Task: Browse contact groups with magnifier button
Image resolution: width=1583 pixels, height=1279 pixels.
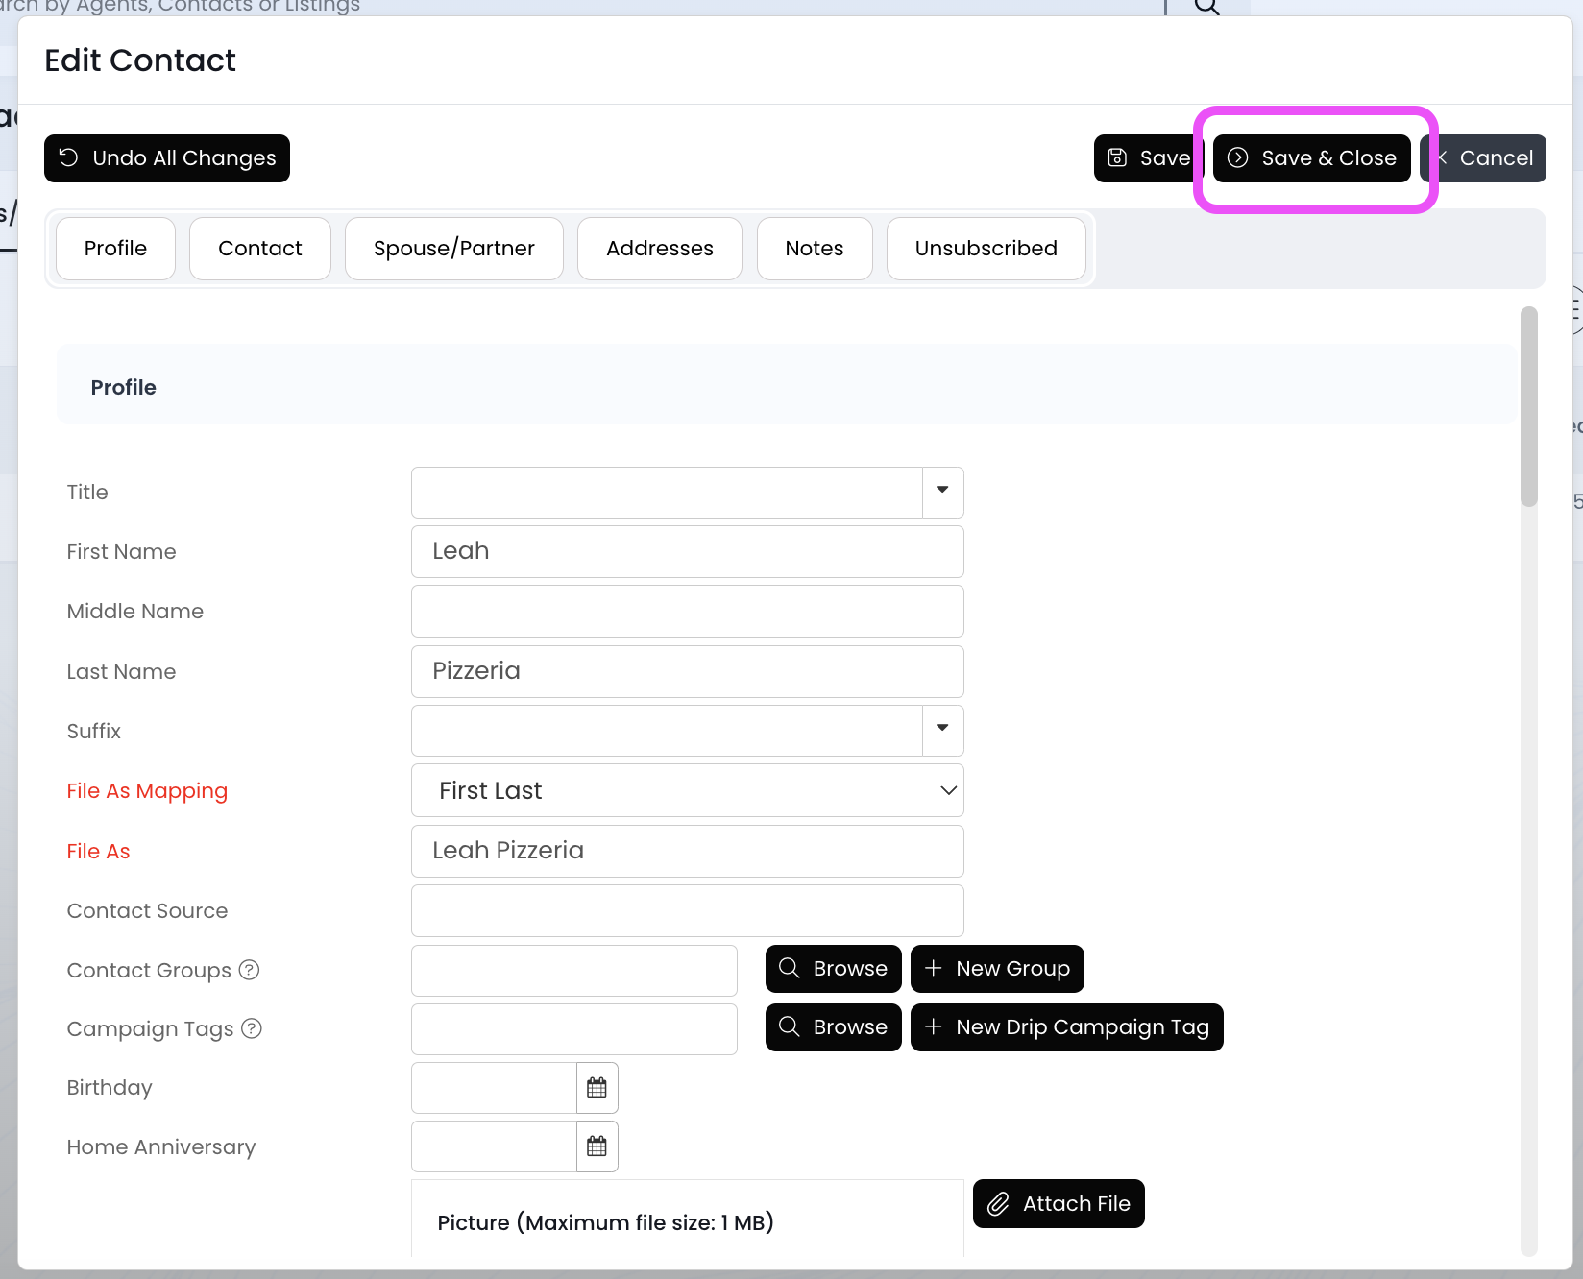Action: 833,969
